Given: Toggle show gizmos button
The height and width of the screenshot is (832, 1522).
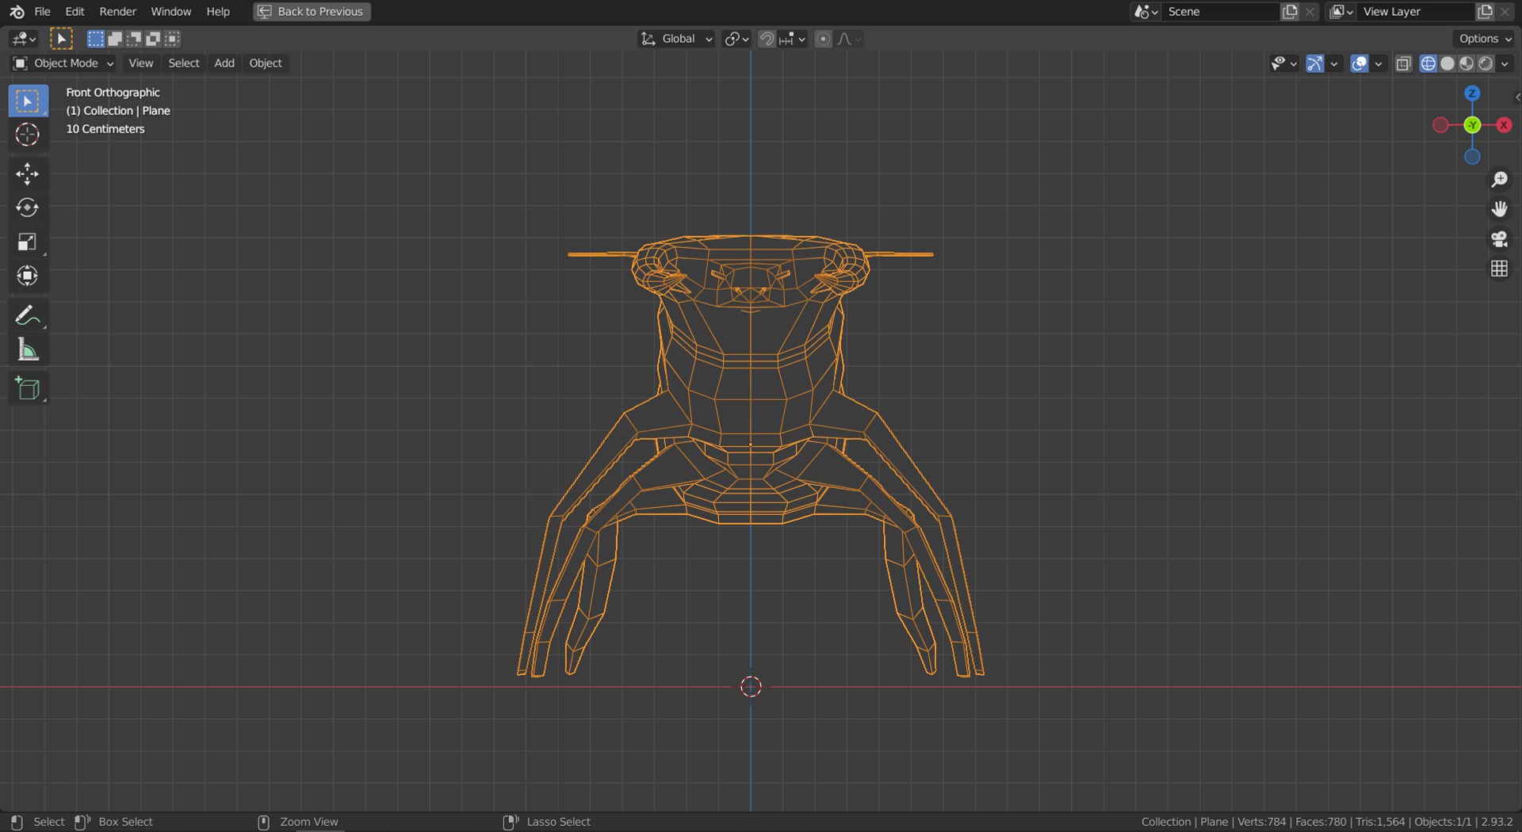Looking at the screenshot, I should [1315, 63].
